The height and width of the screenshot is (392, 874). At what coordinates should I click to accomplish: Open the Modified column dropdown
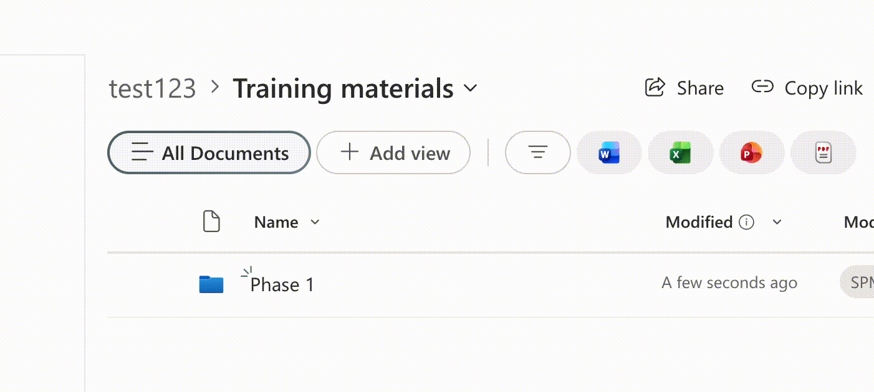[777, 222]
